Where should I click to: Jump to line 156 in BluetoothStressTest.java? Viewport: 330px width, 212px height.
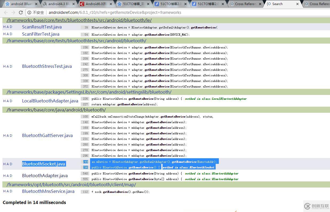(85, 47)
